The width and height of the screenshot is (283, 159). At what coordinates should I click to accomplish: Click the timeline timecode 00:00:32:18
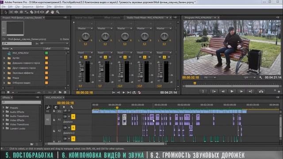(65, 103)
